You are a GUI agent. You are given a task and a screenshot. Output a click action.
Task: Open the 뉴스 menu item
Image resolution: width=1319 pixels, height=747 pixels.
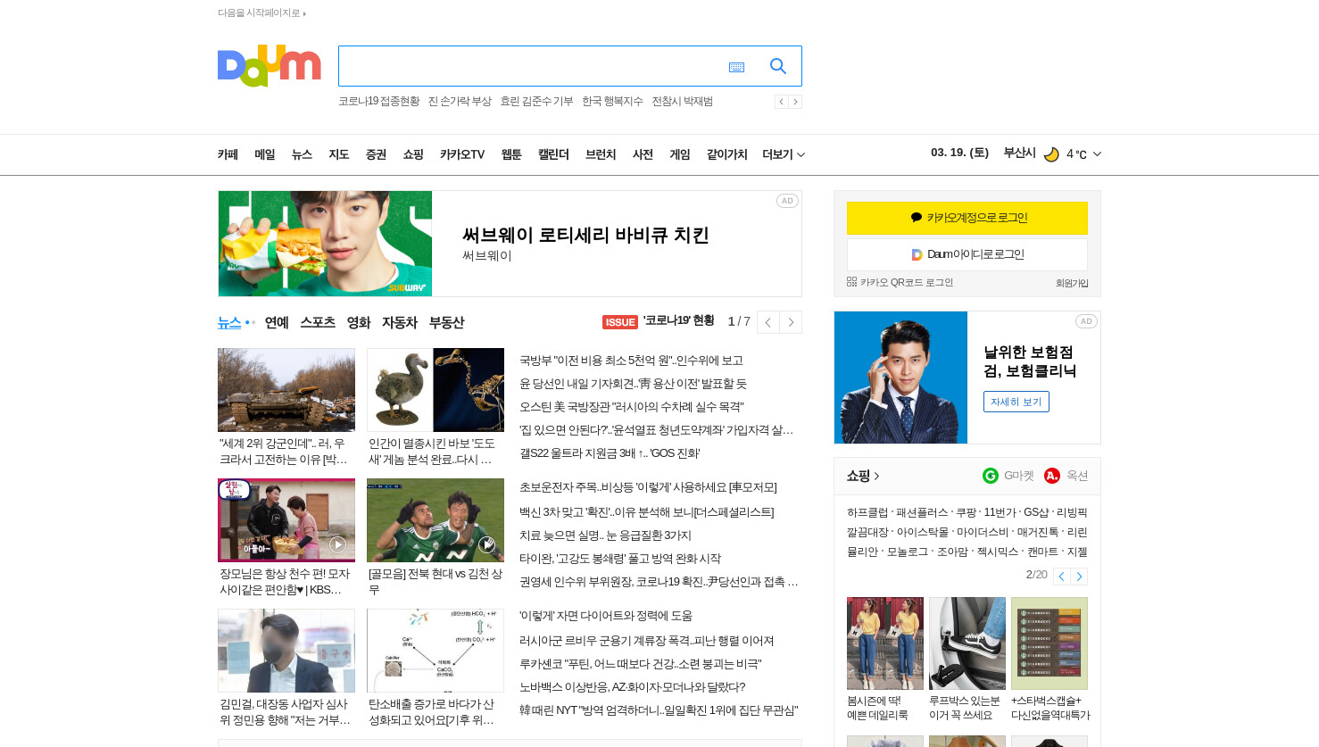click(x=302, y=154)
